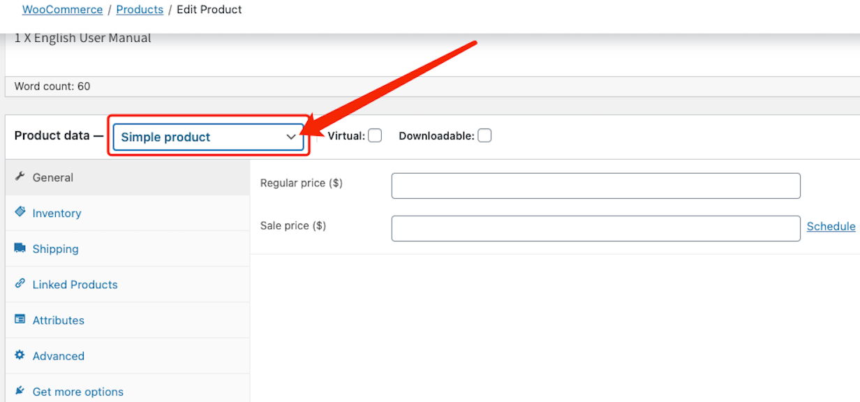Focus the Regular price input field

[x=596, y=186]
